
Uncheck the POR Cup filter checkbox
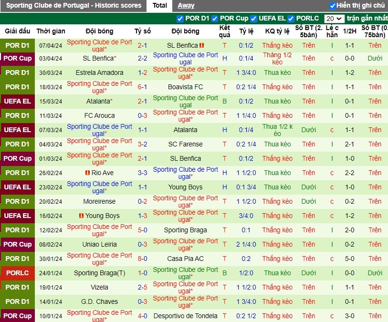click(x=215, y=19)
